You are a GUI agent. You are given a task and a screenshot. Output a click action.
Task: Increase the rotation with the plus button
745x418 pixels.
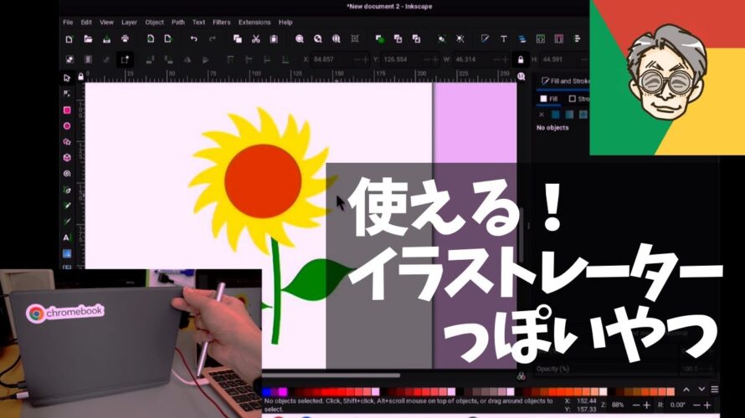pyautogui.click(x=707, y=405)
